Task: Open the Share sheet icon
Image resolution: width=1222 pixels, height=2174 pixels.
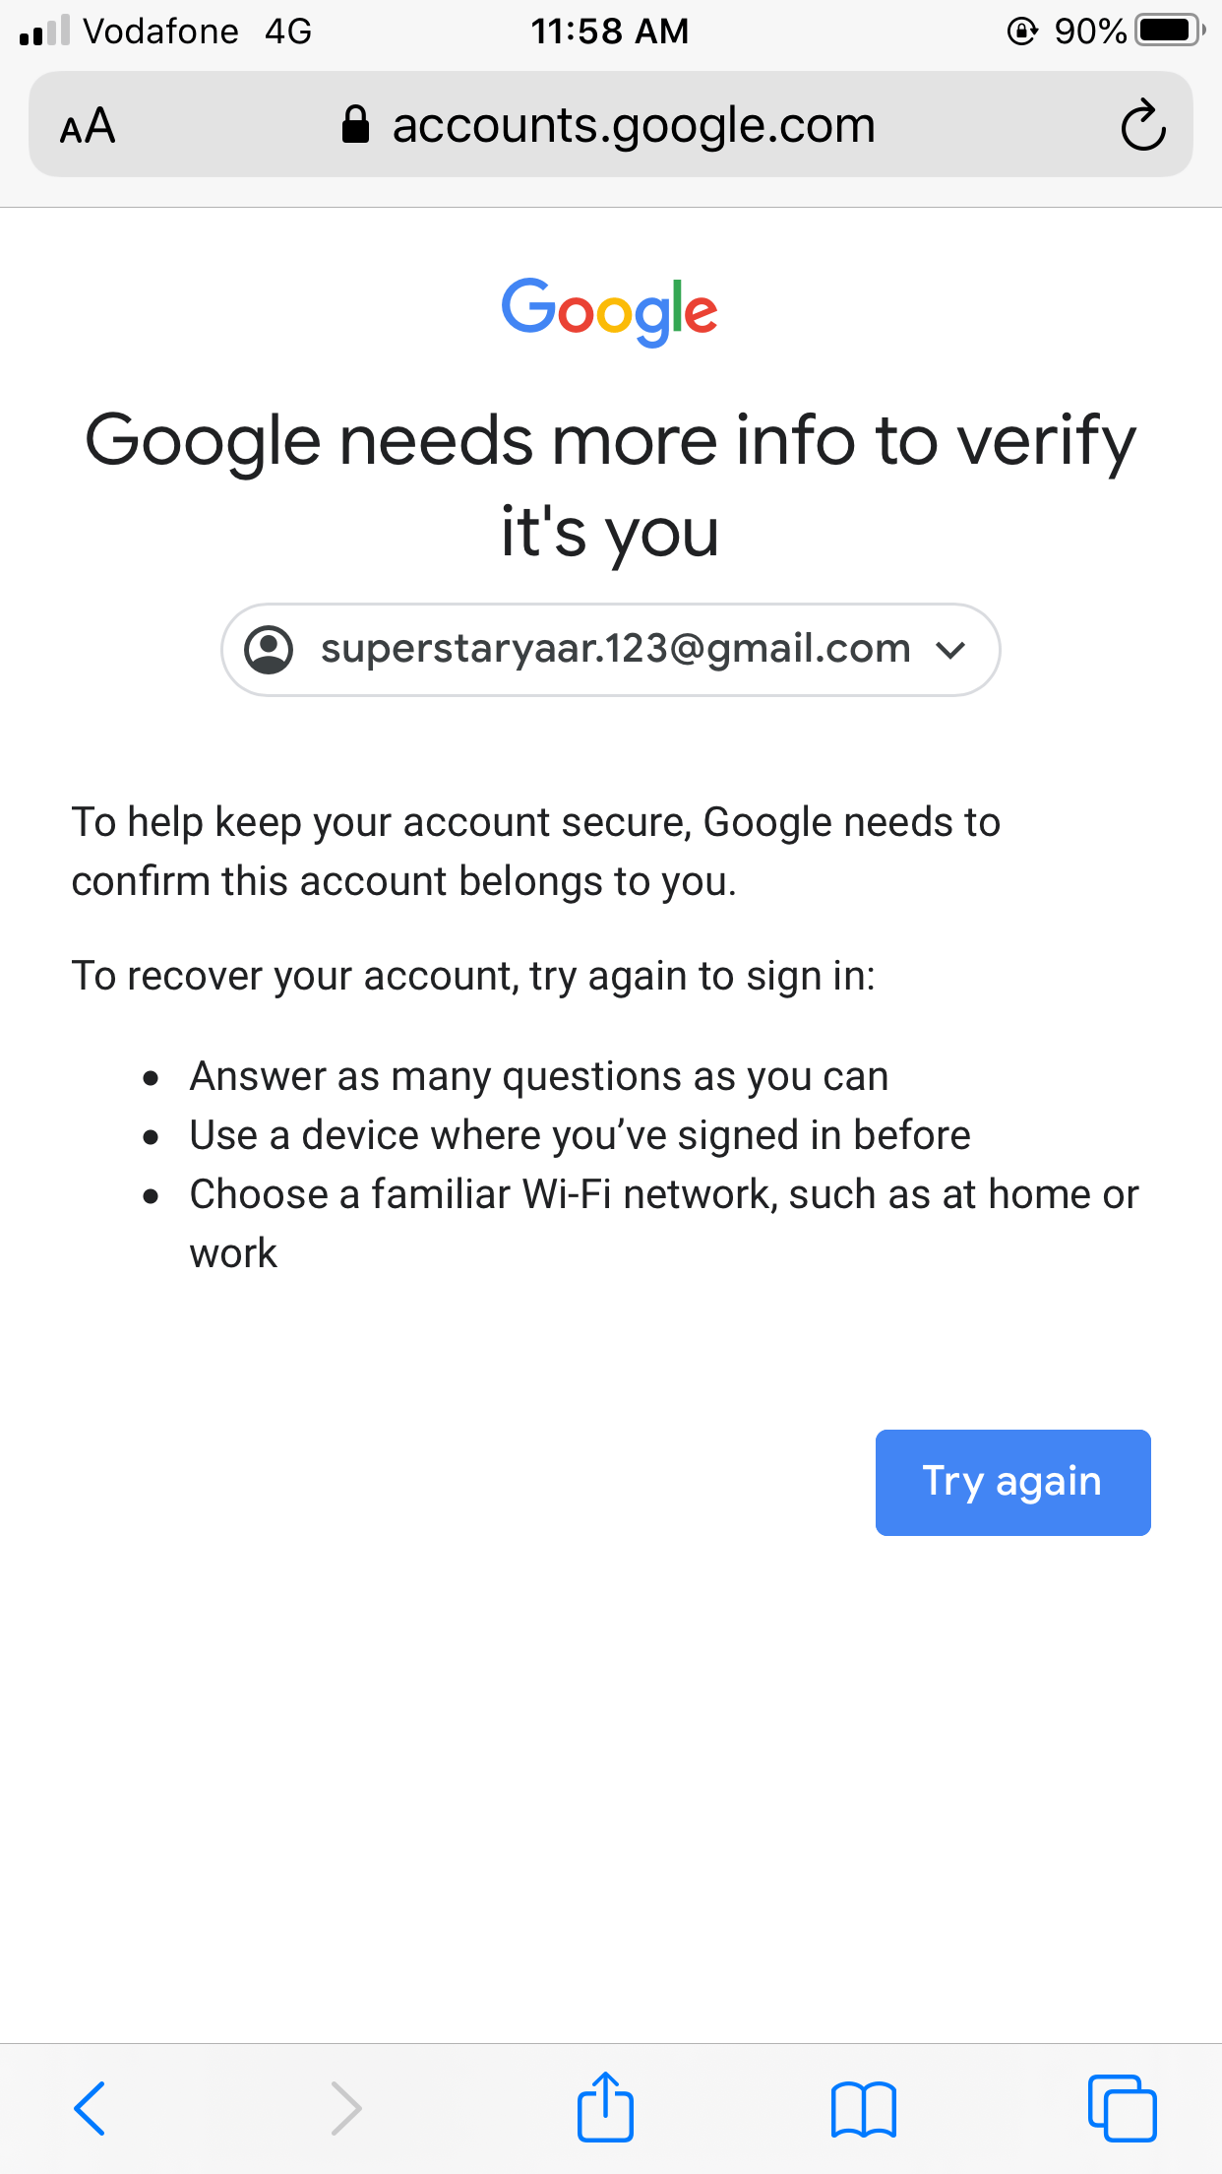Action: [605, 2107]
